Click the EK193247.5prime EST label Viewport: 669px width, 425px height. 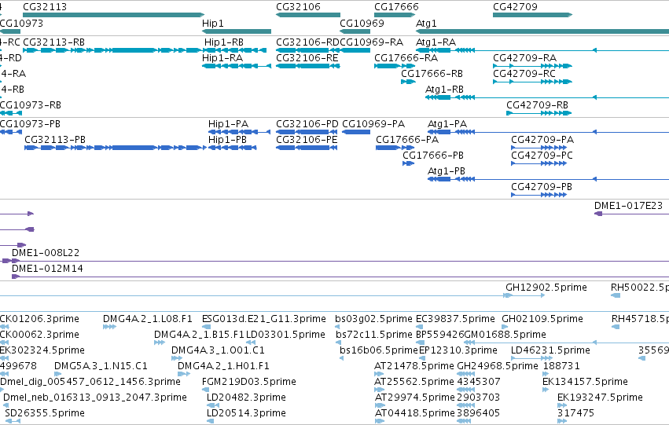point(600,398)
